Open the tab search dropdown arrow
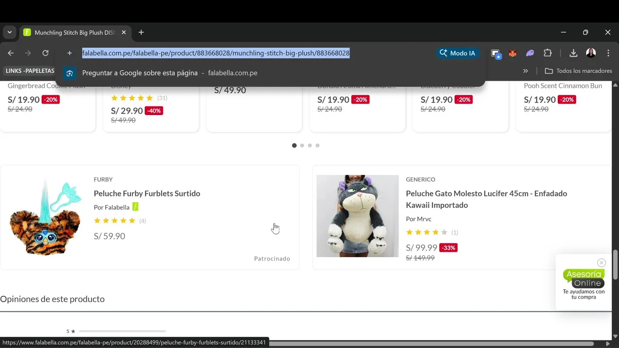This screenshot has height=348, width=619. (x=10, y=32)
